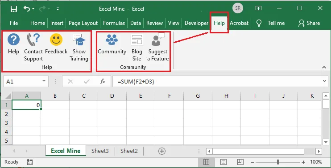Screen dimensions: 331x168
Task: Select column B header
Action: pyautogui.click(x=55, y=96)
